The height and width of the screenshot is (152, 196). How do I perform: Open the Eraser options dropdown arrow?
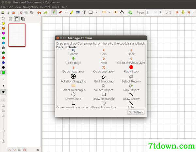tap(66, 12)
